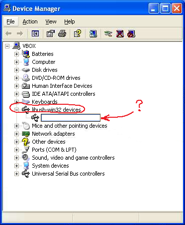Click the Disable device toolbar icon
185x225 pixels.
(x=131, y=34)
